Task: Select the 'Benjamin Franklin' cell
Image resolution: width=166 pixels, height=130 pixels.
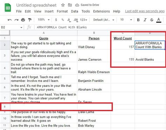Action: click(x=94, y=79)
